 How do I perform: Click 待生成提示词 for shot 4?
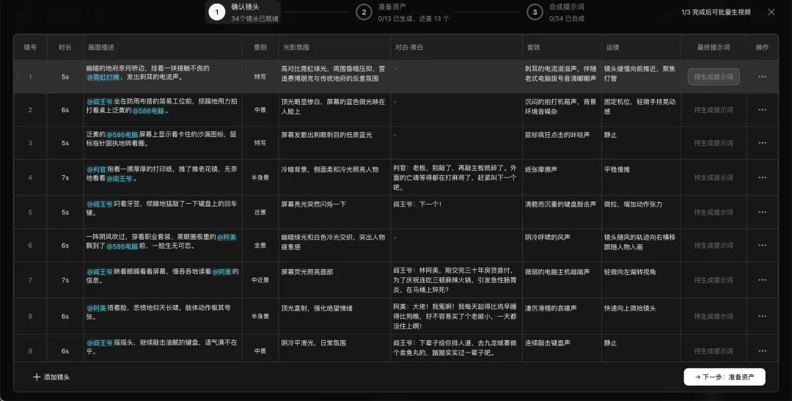[x=714, y=177]
